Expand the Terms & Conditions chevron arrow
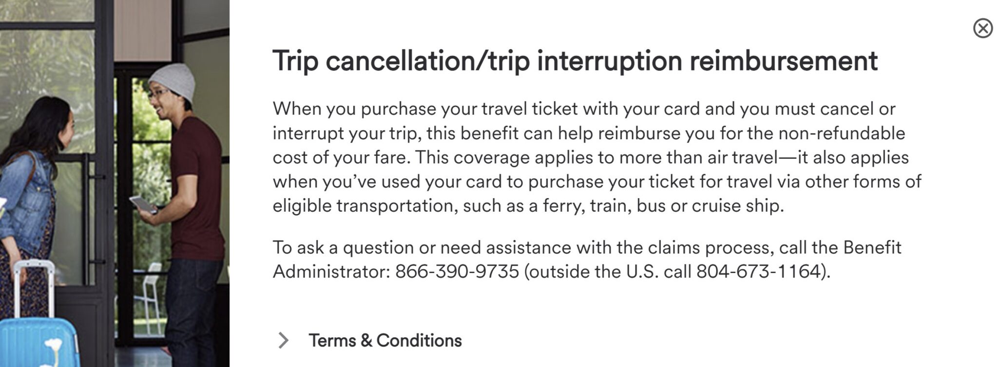Image resolution: width=998 pixels, height=367 pixels. (283, 340)
